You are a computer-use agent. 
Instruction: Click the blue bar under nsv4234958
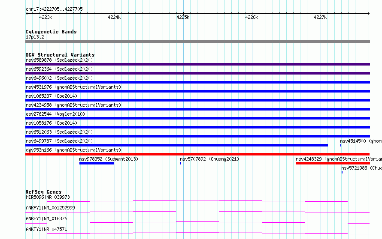coord(197,109)
